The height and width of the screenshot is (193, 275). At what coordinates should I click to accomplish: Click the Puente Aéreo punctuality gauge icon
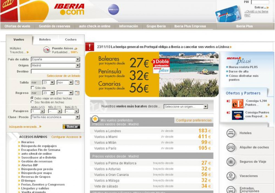pos(46,50)
